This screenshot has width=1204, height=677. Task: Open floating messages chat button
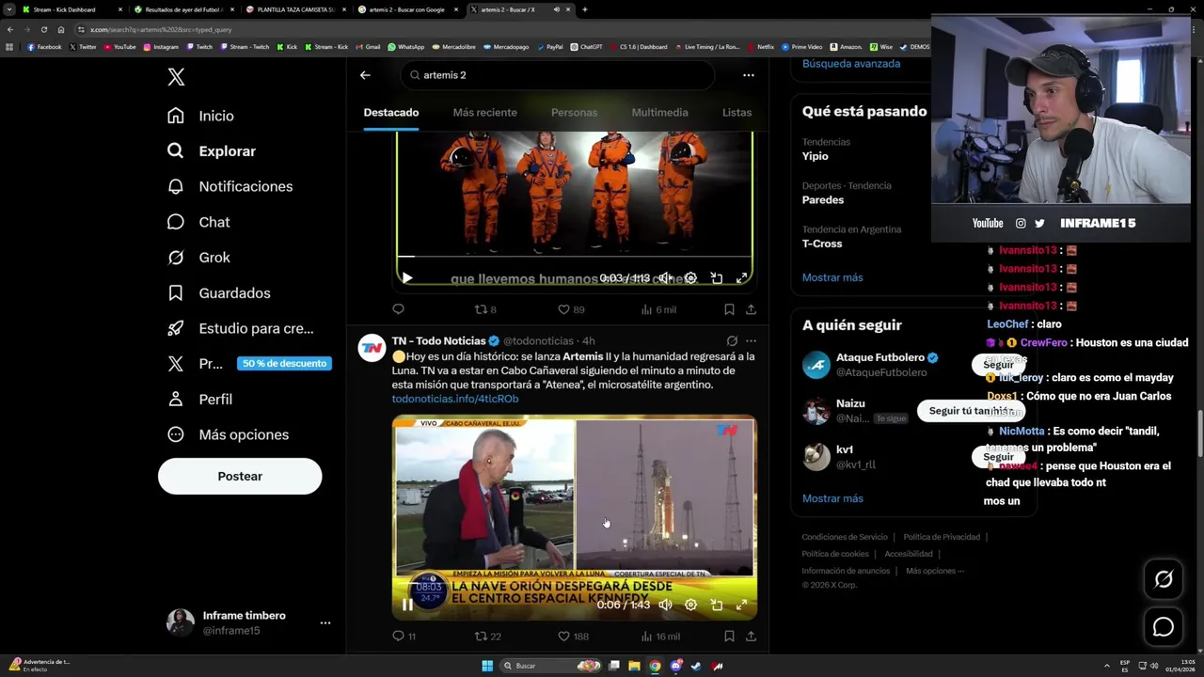coord(1164,627)
